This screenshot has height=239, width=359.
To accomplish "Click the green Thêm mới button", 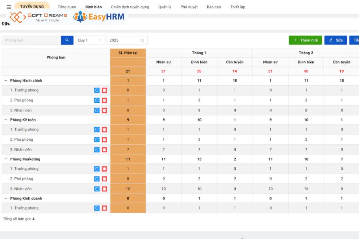I will (306, 40).
